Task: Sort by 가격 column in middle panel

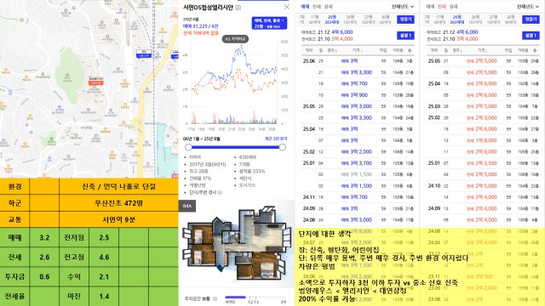Action: 357,50
